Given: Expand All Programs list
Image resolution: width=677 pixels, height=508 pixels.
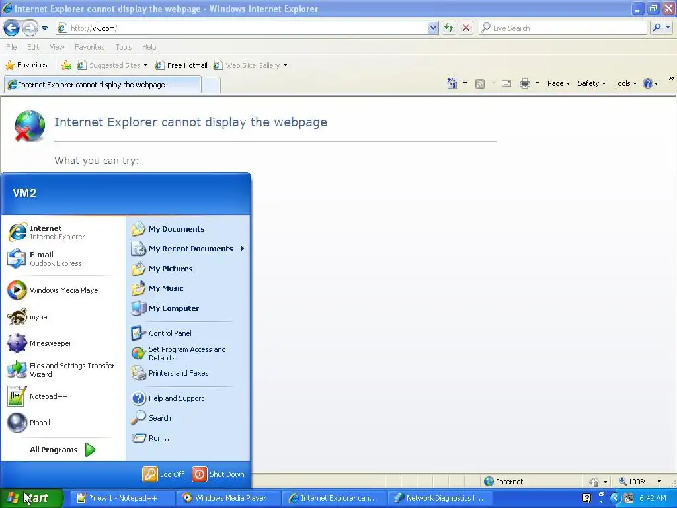Looking at the screenshot, I should point(63,450).
